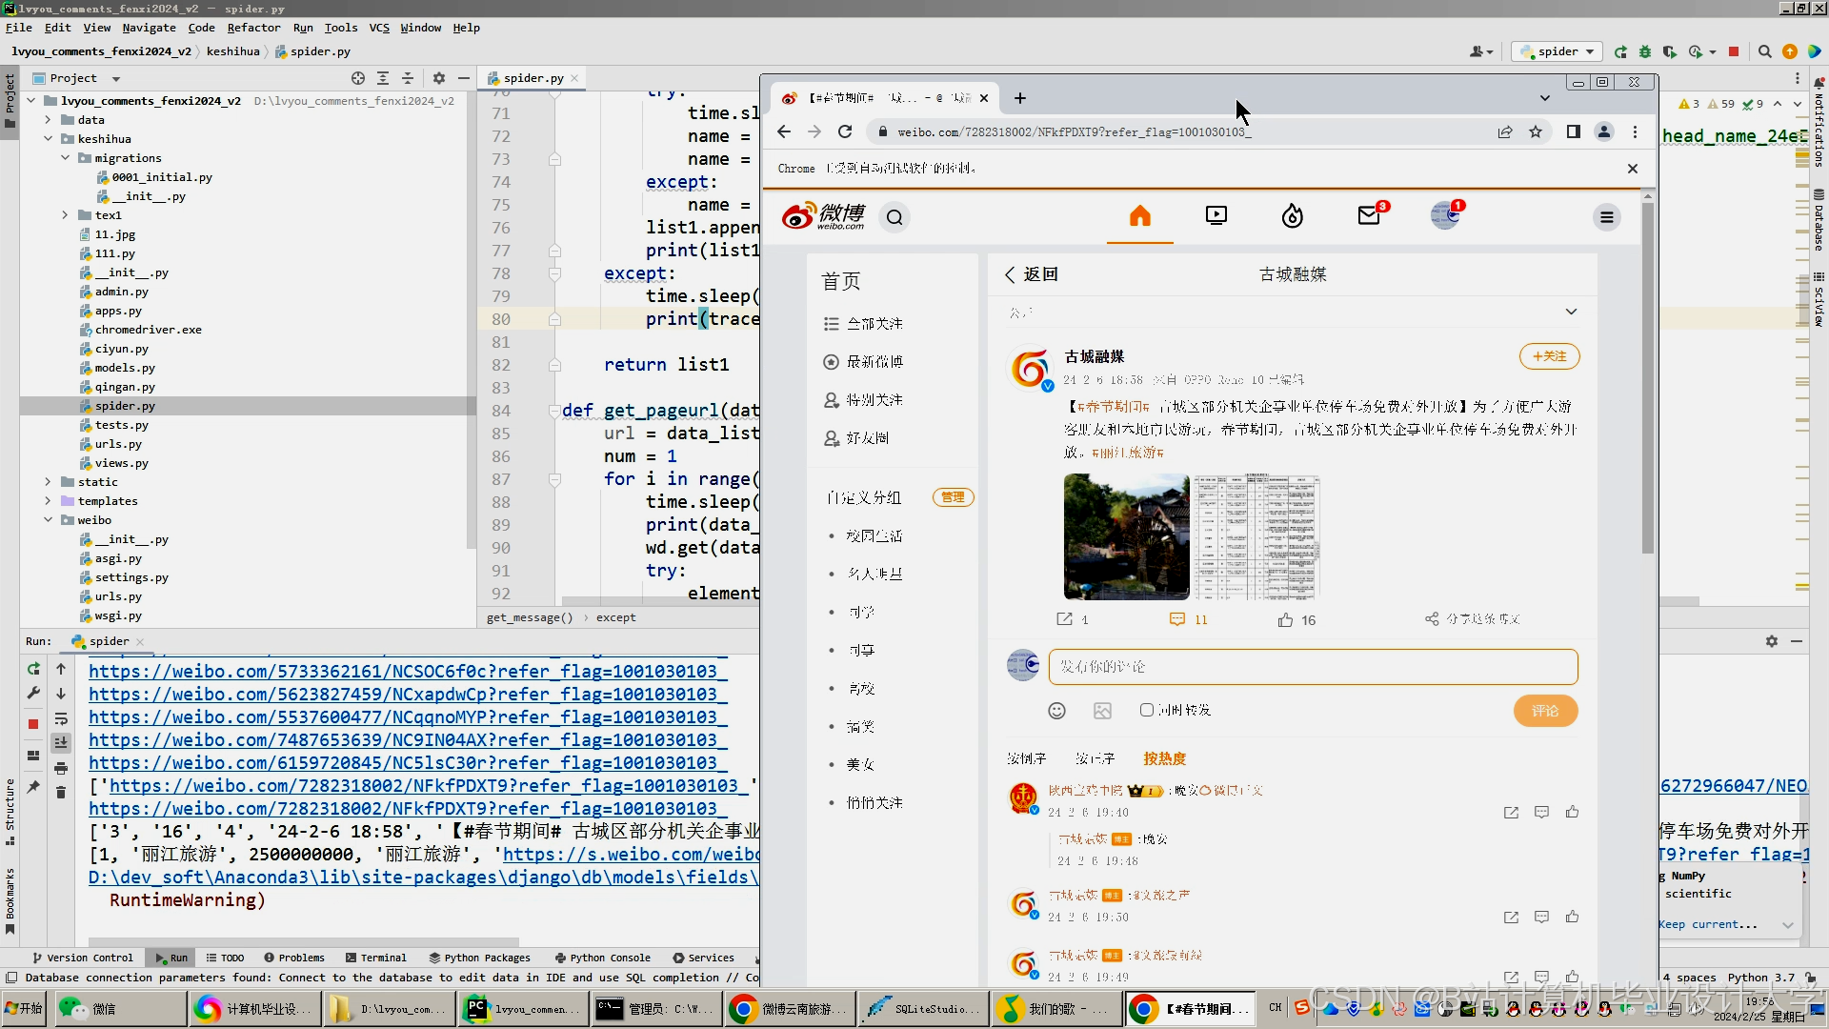
Task: Collapse the weibo folder in project tree
Action: point(48,520)
